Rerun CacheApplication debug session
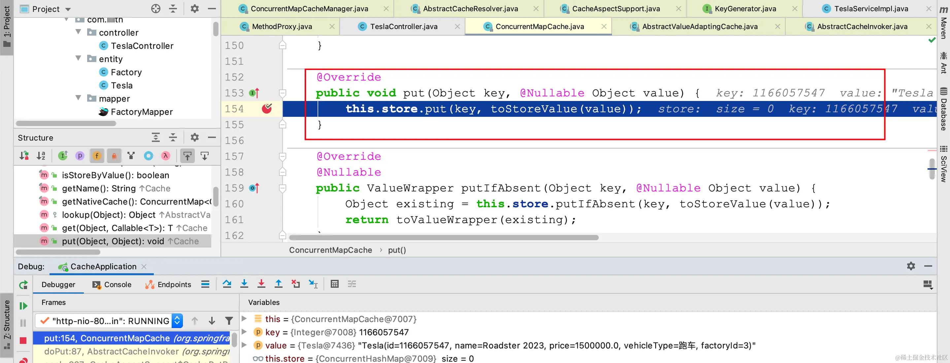The image size is (950, 363). click(23, 284)
